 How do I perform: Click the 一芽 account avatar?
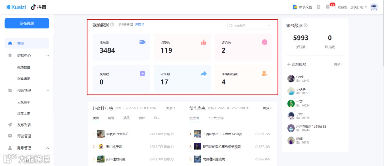click(291, 103)
